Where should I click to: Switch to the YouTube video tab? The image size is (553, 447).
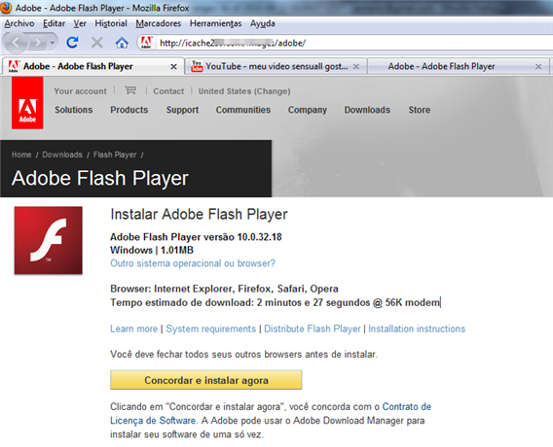click(x=276, y=66)
